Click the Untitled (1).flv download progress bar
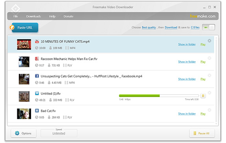This screenshot has height=143, width=226. tap(159, 96)
